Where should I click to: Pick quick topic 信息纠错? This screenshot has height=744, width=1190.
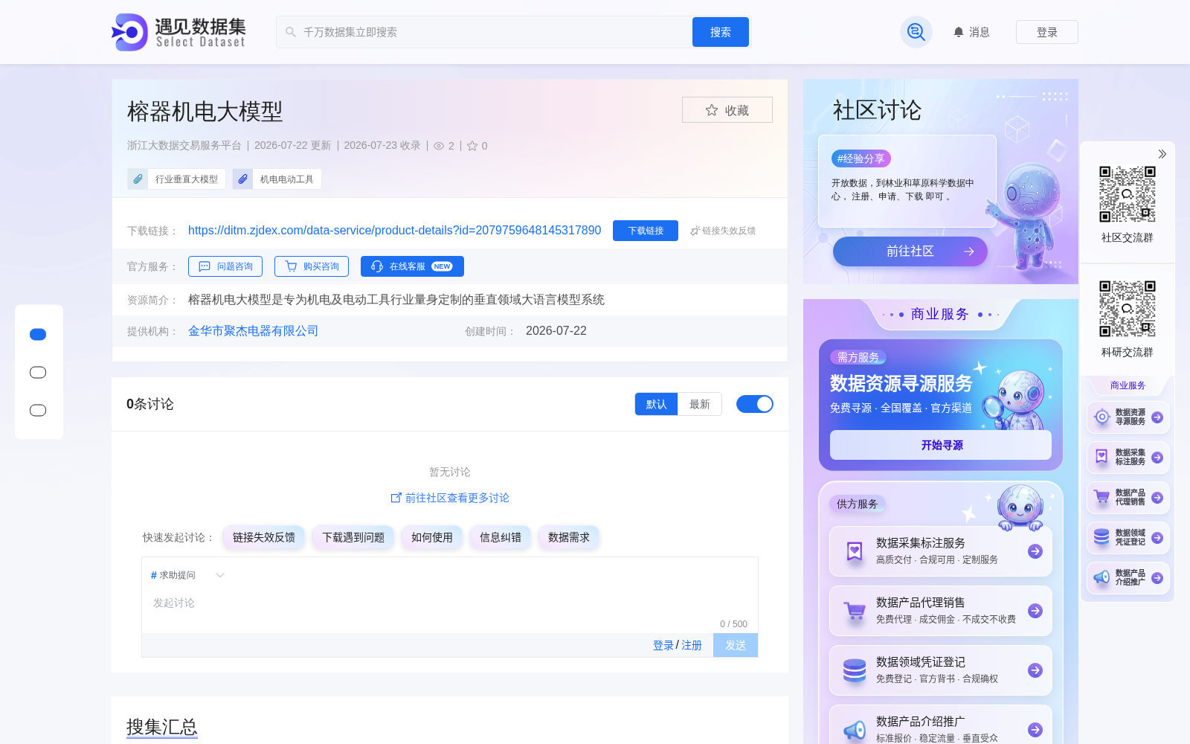501,537
